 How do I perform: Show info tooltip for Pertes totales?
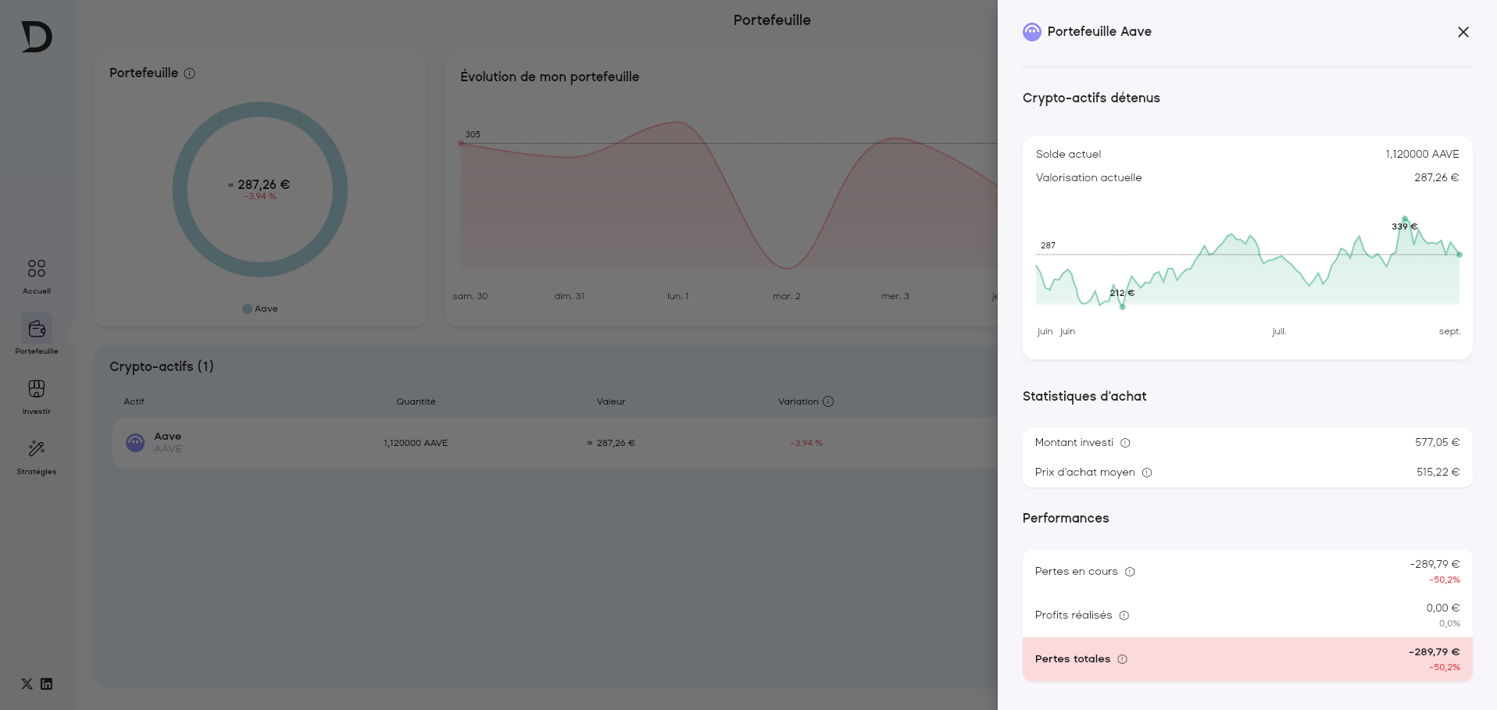1122,659
